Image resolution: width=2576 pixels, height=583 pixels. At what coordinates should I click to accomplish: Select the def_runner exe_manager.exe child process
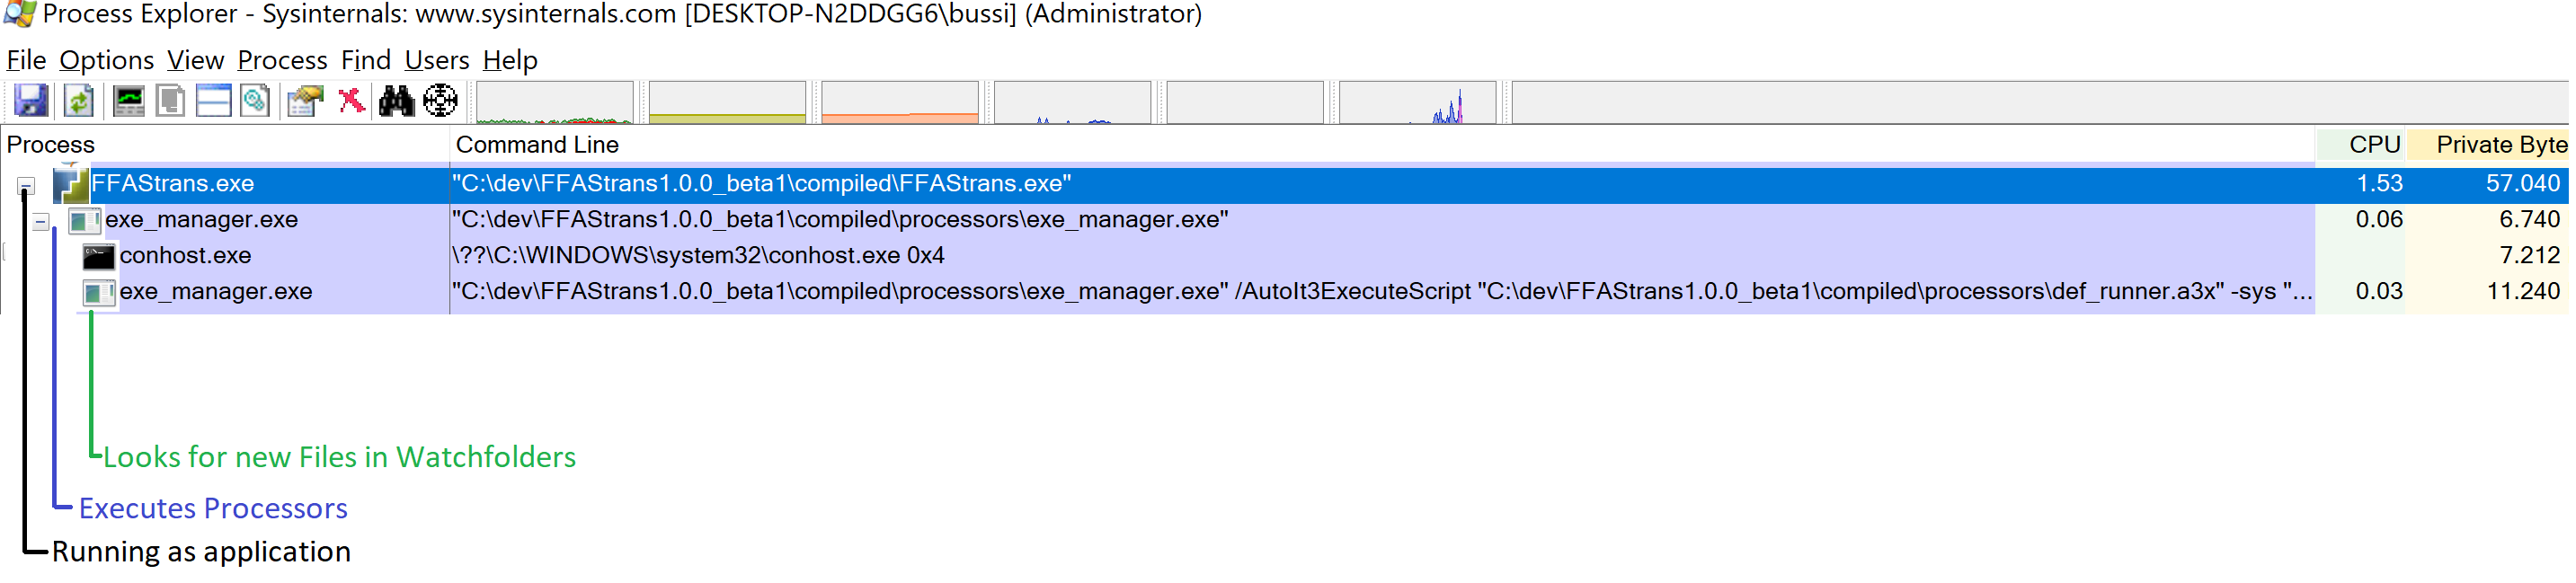[1158, 292]
